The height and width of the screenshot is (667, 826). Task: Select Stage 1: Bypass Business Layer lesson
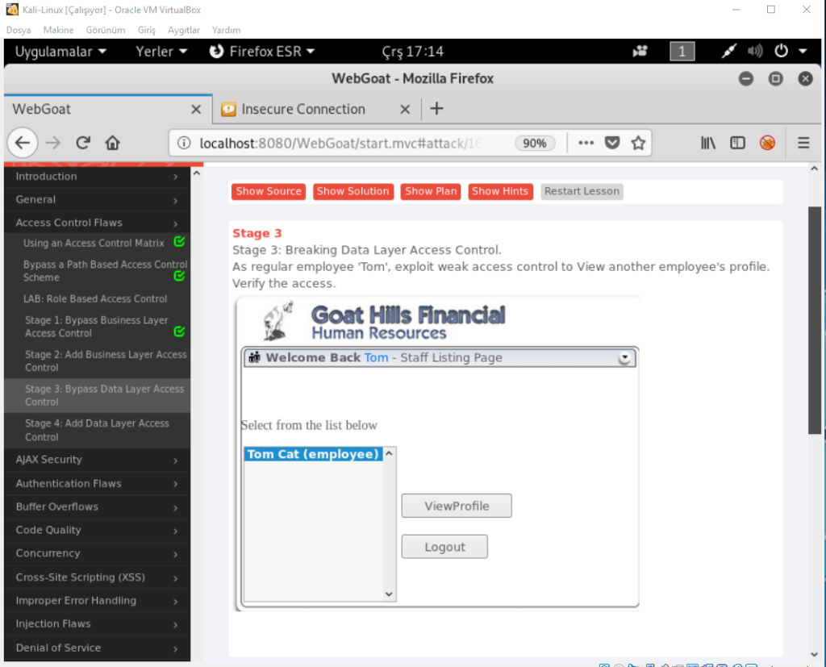[96, 327]
